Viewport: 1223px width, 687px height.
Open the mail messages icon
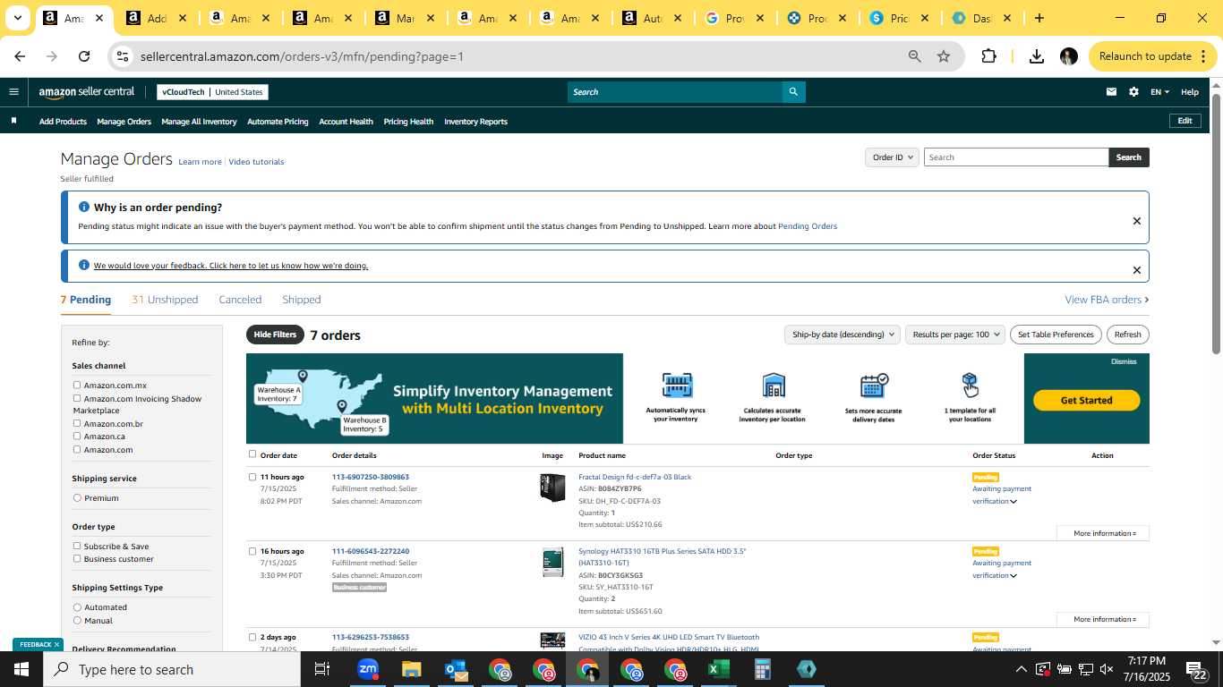pos(1111,91)
